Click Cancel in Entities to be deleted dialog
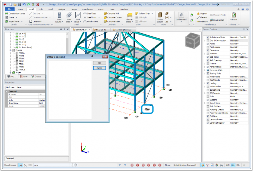253x171 pixels. (x=99, y=68)
